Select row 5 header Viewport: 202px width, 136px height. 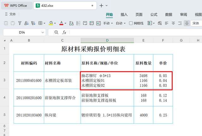(4, 115)
